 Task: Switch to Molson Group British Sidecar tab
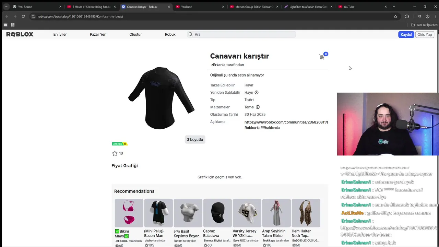click(253, 7)
